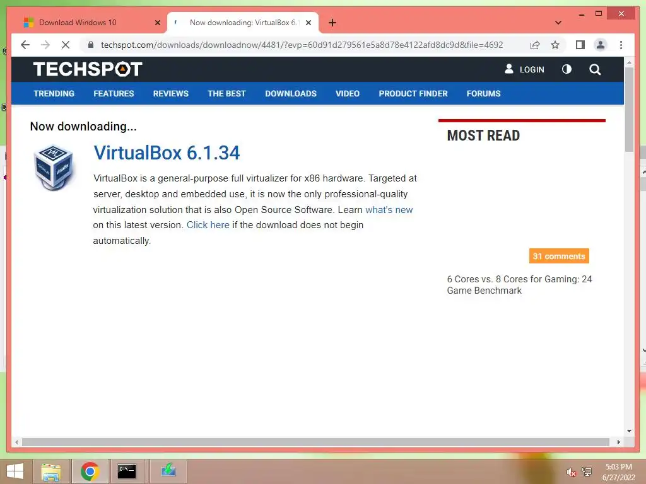
Task: Open the DOWNLOADS menu
Action: click(291, 93)
